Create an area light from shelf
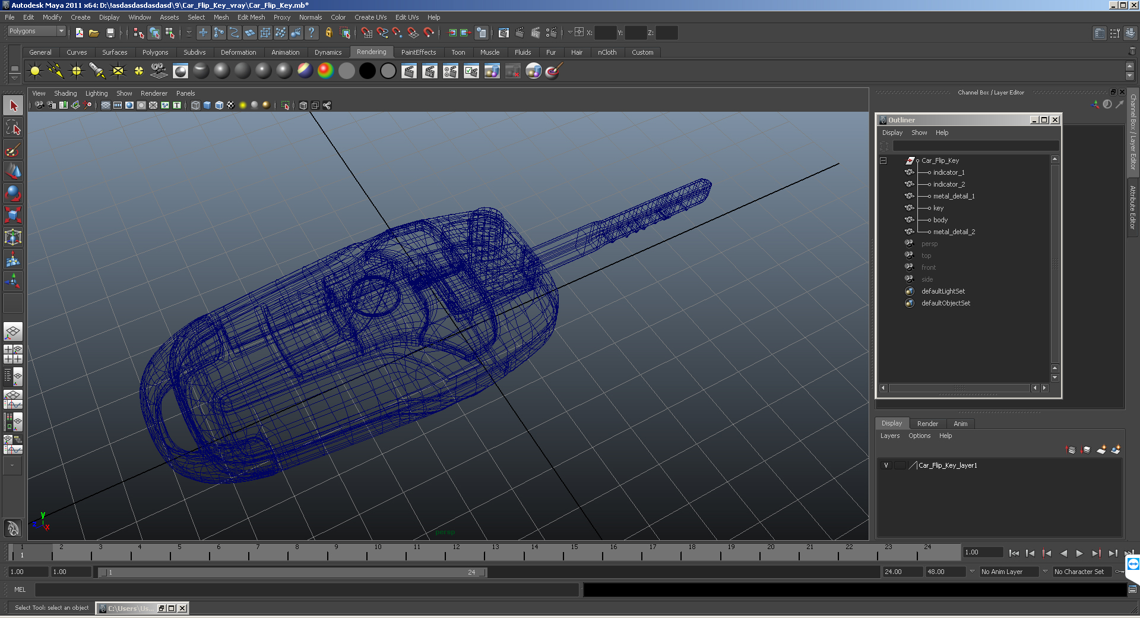Screen dimensions: 1140x618 pyautogui.click(x=118, y=71)
